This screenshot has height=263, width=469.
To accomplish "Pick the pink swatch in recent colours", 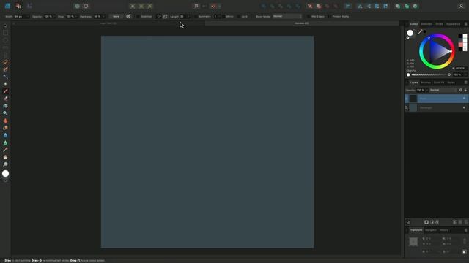I will pyautogui.click(x=461, y=45).
